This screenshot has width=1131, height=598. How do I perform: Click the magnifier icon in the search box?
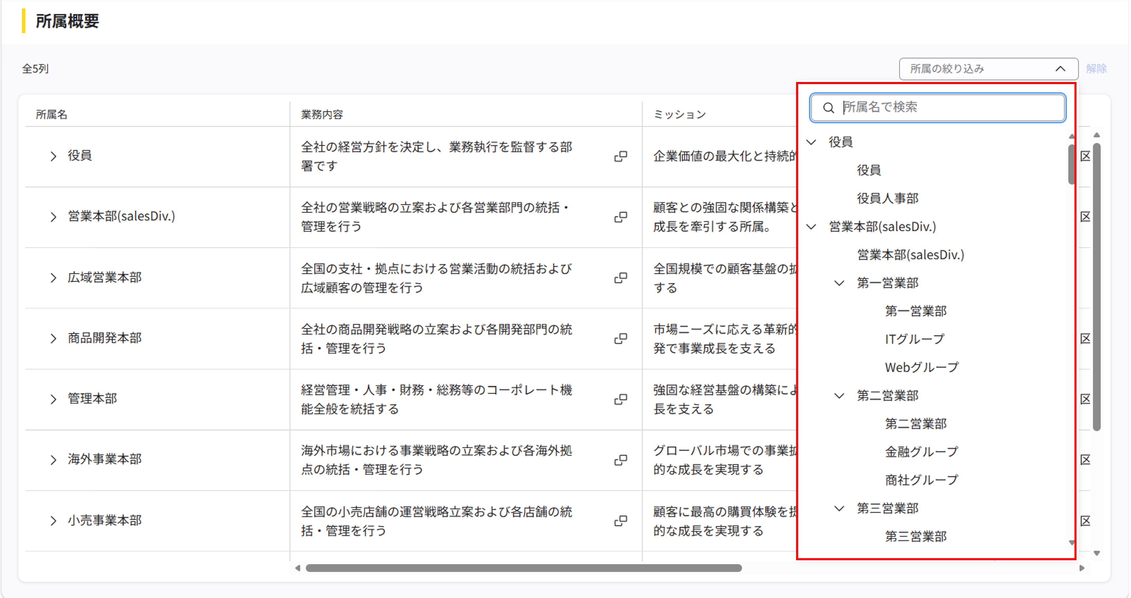(828, 108)
